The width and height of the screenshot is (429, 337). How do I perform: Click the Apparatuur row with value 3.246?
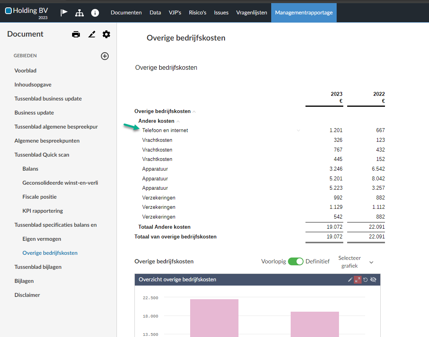260,169
